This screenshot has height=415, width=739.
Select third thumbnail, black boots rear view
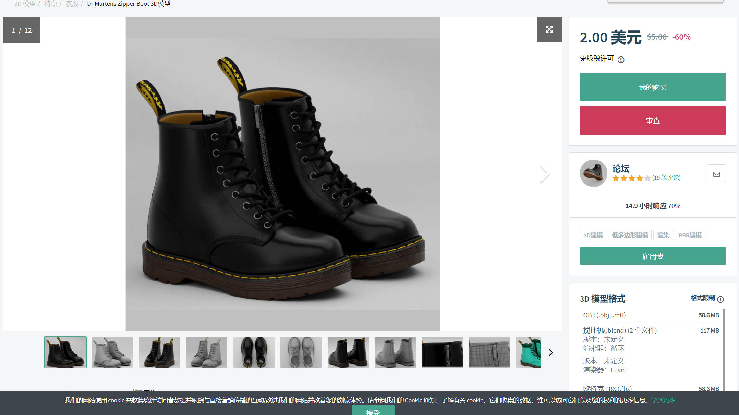pyautogui.click(x=160, y=352)
